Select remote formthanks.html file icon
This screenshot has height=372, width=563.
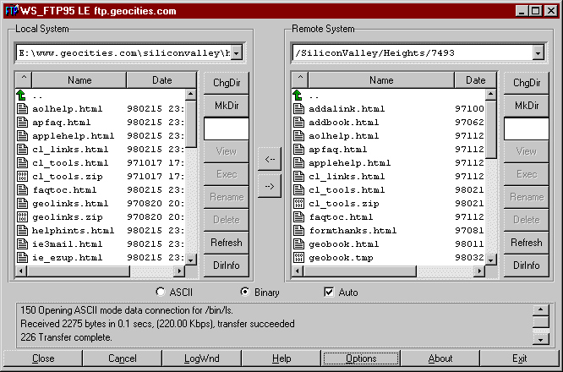[298, 230]
